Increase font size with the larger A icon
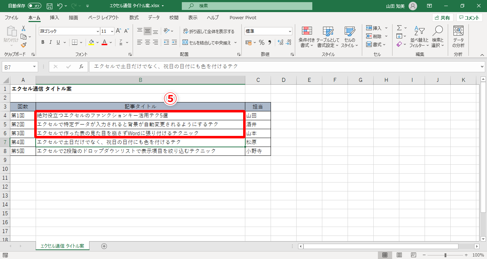487x259 pixels. click(119, 31)
